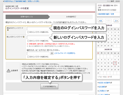Open software keyboard icon beside confirmation field
The height and width of the screenshot is (95, 123).
[x=52, y=53]
